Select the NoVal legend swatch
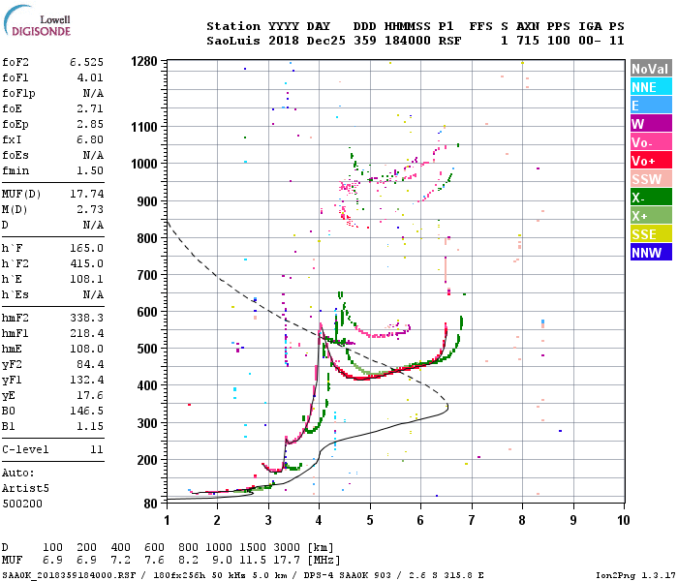 tap(651, 69)
